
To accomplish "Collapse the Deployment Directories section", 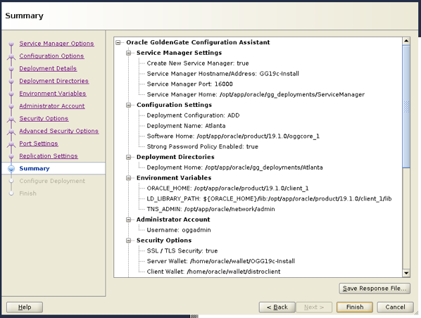I will [129, 157].
